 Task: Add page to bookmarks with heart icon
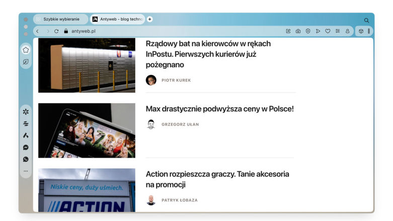(328, 31)
